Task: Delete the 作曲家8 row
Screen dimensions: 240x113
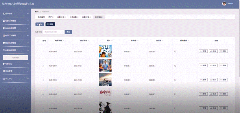Action: pyautogui.click(x=223, y=51)
